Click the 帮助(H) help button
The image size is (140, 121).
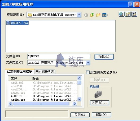coord(102,115)
